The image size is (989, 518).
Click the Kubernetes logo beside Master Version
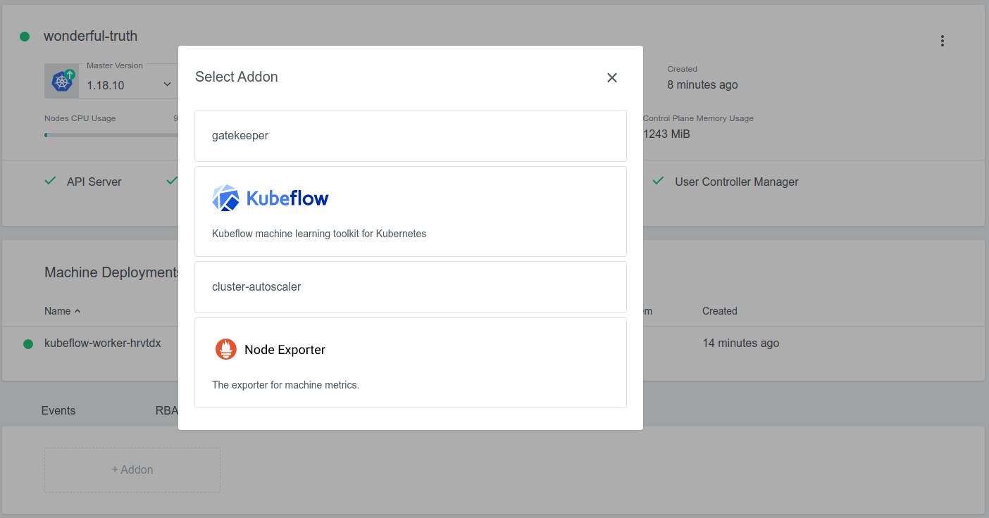62,80
